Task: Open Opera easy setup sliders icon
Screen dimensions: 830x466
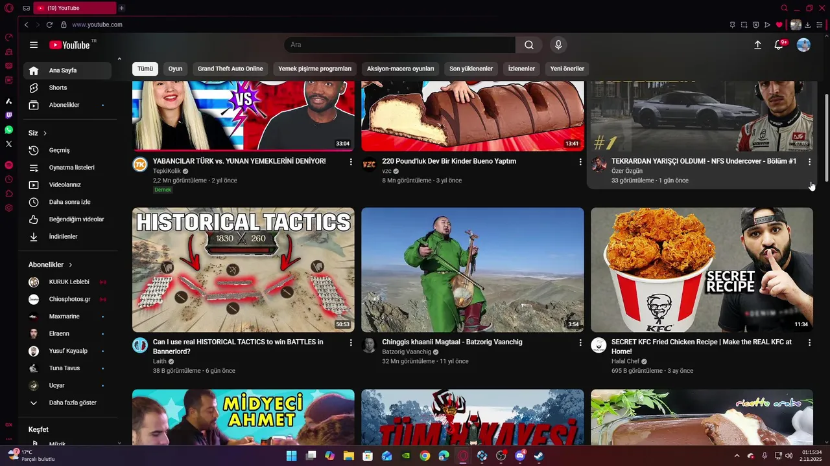Action: [x=820, y=25]
